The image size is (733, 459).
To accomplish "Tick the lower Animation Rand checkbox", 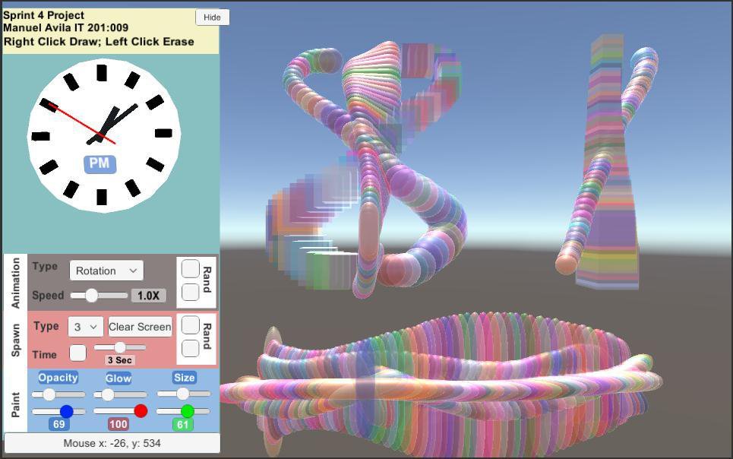I will [191, 292].
